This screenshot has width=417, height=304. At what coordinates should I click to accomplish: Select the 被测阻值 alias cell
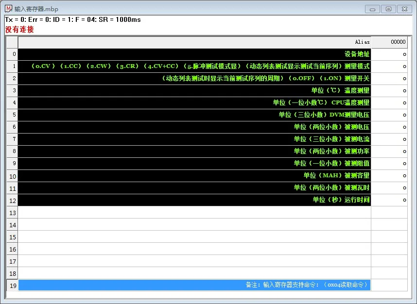tap(194, 164)
